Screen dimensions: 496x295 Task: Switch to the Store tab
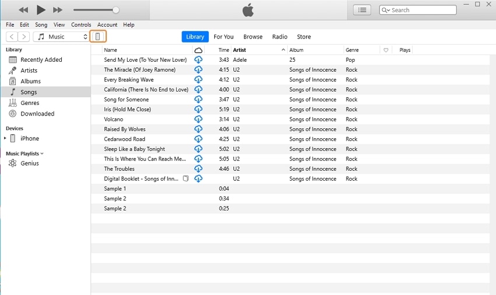303,37
